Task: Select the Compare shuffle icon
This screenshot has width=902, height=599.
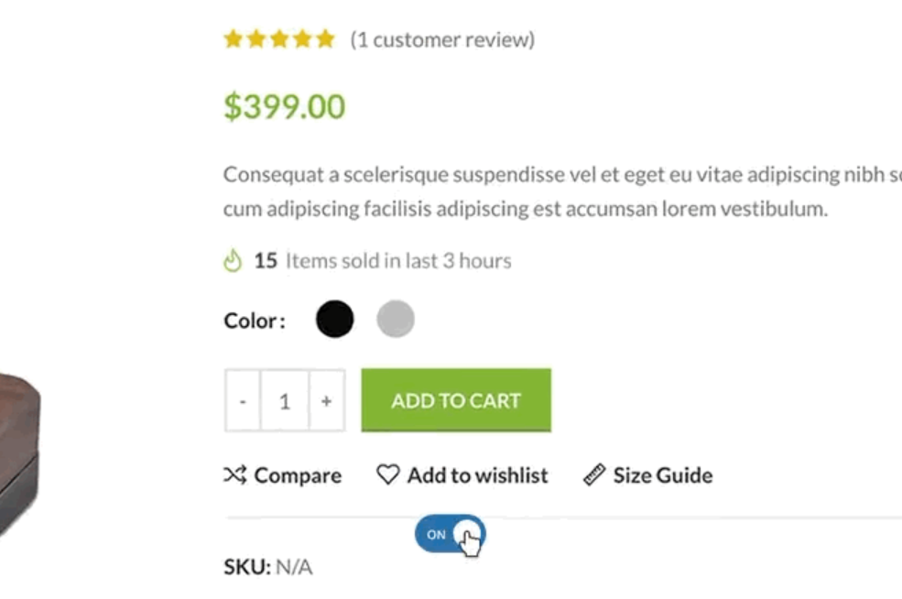Action: point(236,474)
